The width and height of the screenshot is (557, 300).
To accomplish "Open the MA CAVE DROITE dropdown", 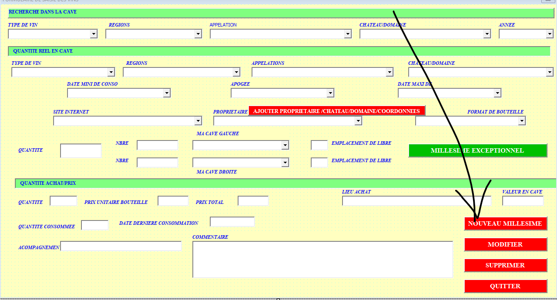I will point(285,163).
